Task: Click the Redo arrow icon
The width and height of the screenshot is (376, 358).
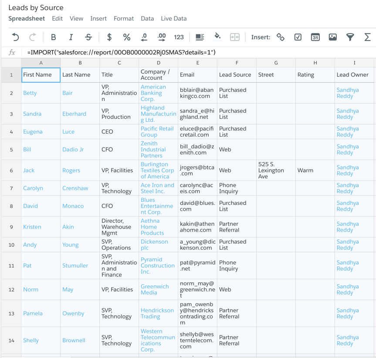Action: tap(33, 37)
